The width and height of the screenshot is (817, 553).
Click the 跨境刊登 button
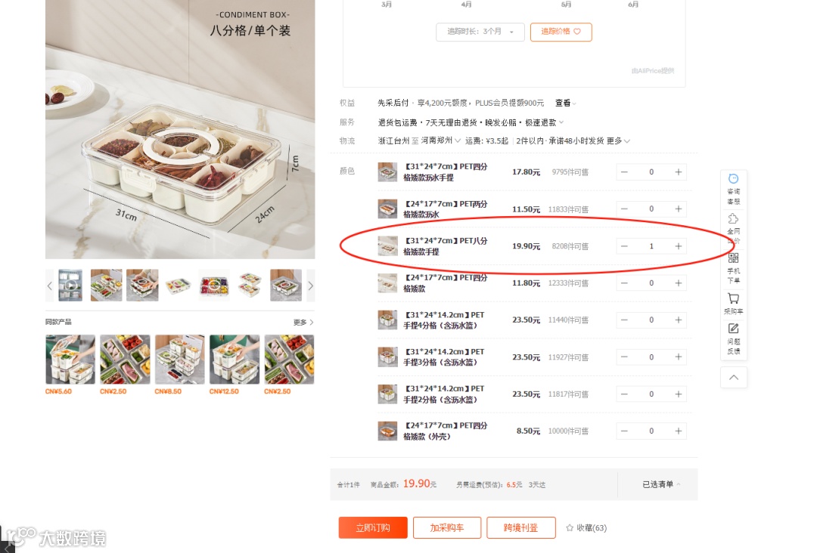521,527
